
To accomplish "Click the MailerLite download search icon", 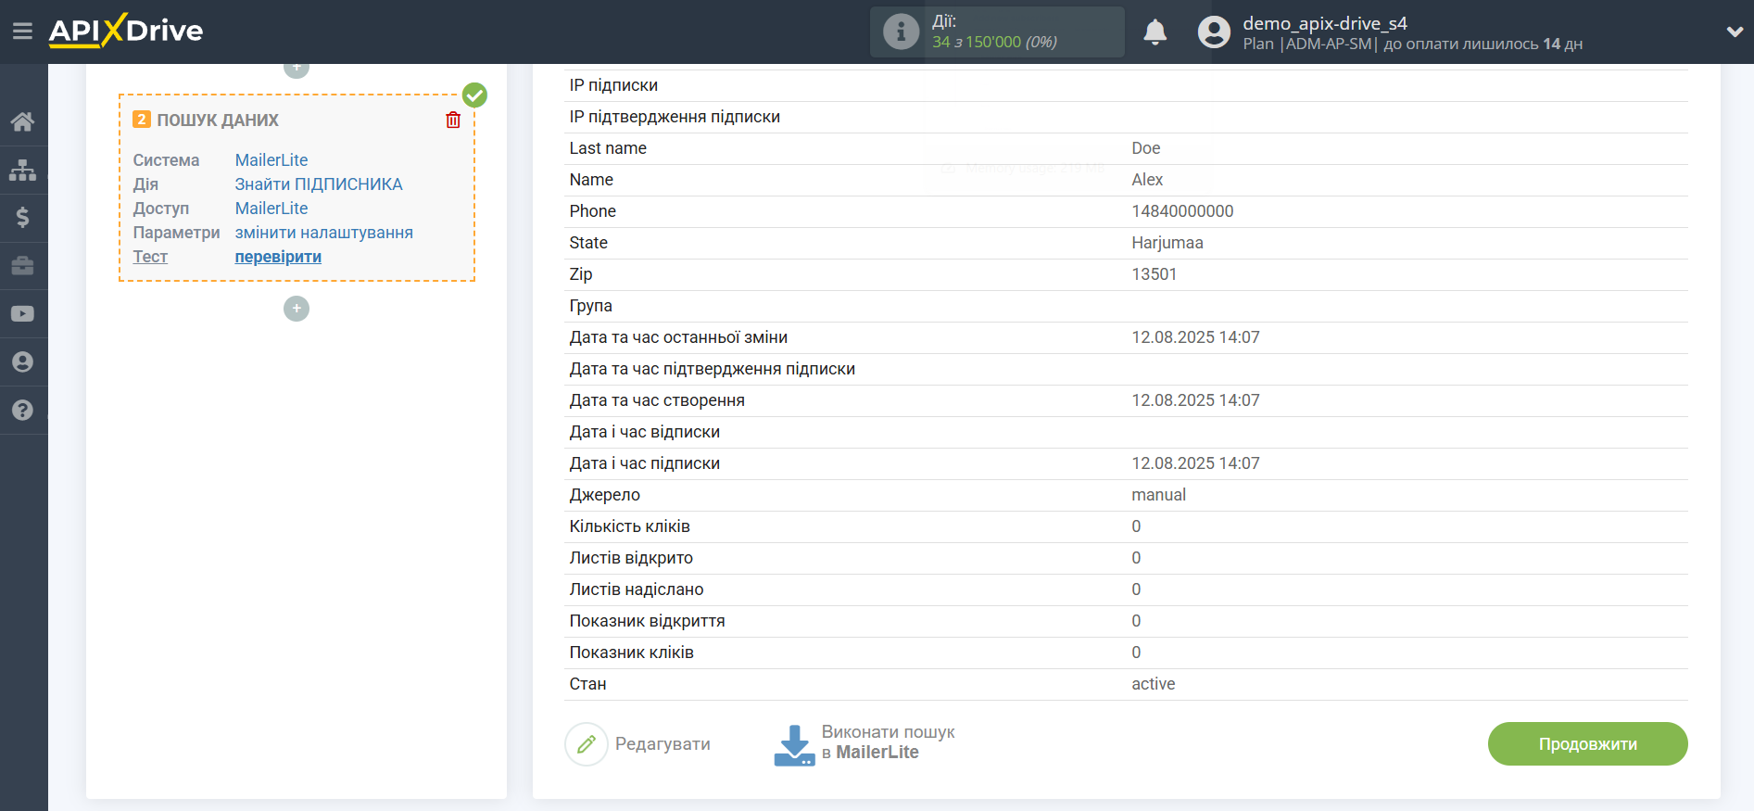I will [x=794, y=744].
